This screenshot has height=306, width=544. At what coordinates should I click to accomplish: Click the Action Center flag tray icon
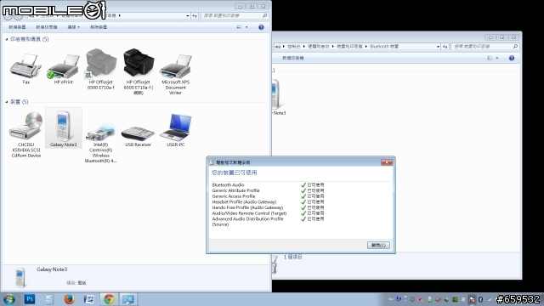pyautogui.click(x=472, y=299)
